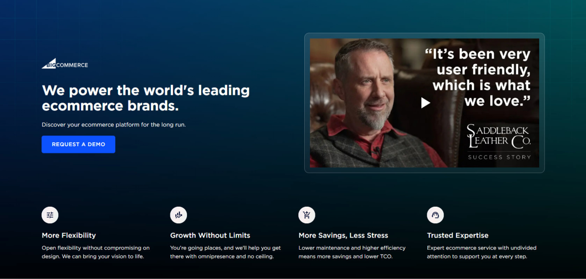Click the Trusted Expertise headset icon

pyautogui.click(x=435, y=215)
